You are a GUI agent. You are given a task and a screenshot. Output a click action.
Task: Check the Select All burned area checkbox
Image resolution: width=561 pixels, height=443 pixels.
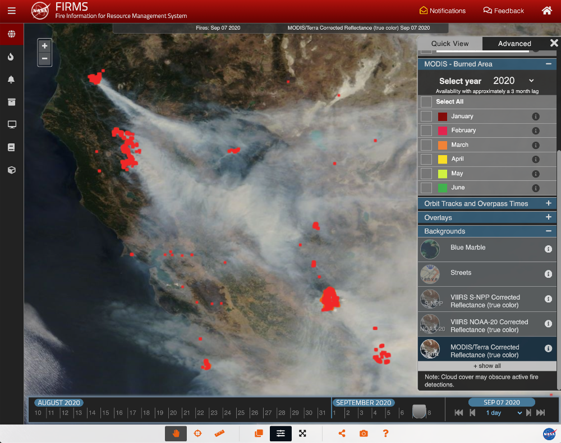tap(426, 102)
